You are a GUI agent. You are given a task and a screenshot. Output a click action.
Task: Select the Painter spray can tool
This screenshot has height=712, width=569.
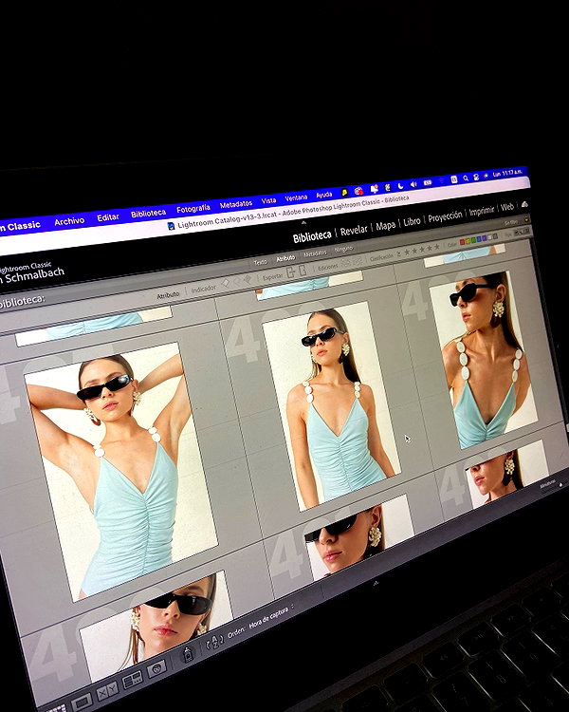(x=188, y=654)
